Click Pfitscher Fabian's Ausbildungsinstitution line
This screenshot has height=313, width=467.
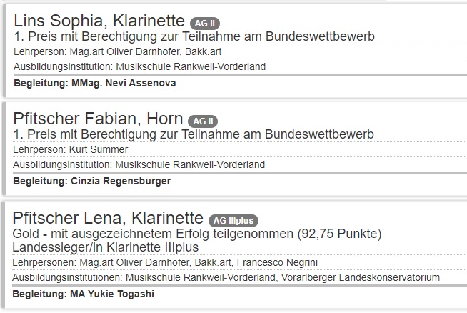139,164
